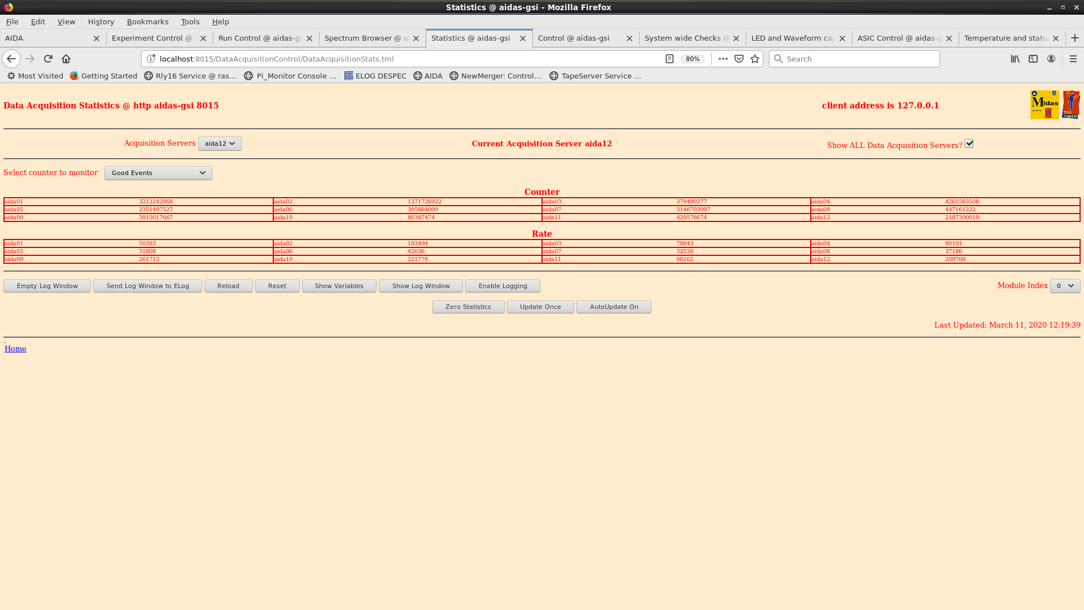The width and height of the screenshot is (1084, 610).
Task: Click the AutoUpdate On button
Action: (614, 307)
